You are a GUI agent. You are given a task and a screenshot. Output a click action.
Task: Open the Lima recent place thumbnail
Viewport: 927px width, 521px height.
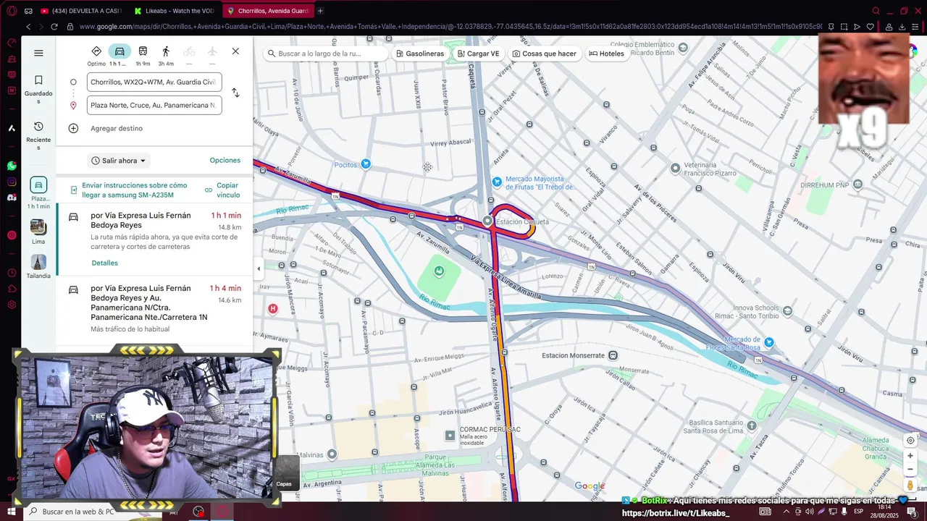pyautogui.click(x=38, y=232)
